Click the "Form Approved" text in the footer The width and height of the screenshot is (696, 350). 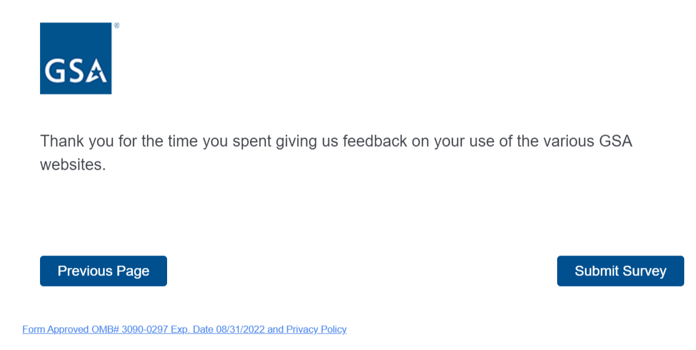pyautogui.click(x=55, y=329)
